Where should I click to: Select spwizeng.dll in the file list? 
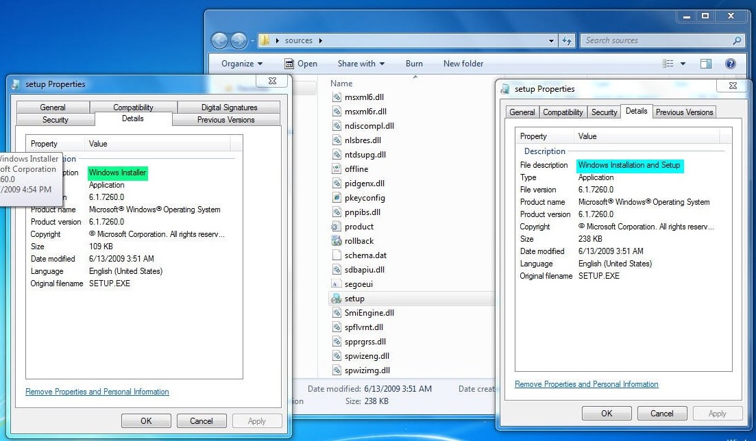point(367,355)
